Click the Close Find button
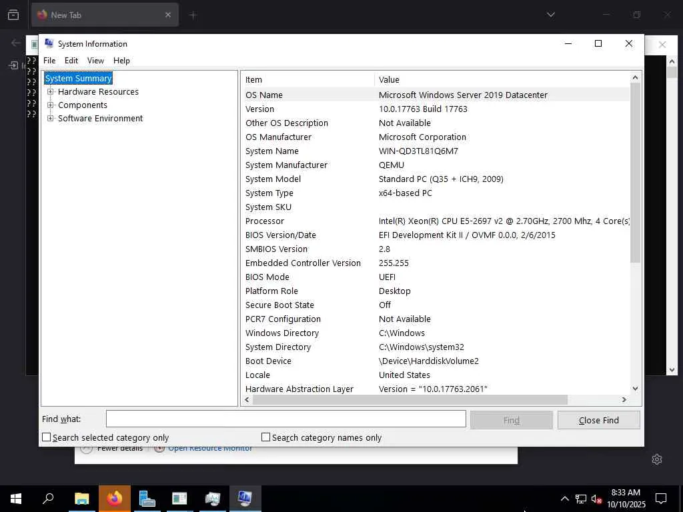683x512 pixels. coord(598,420)
